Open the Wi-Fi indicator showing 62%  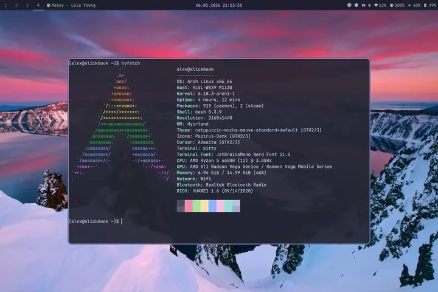(x=380, y=5)
